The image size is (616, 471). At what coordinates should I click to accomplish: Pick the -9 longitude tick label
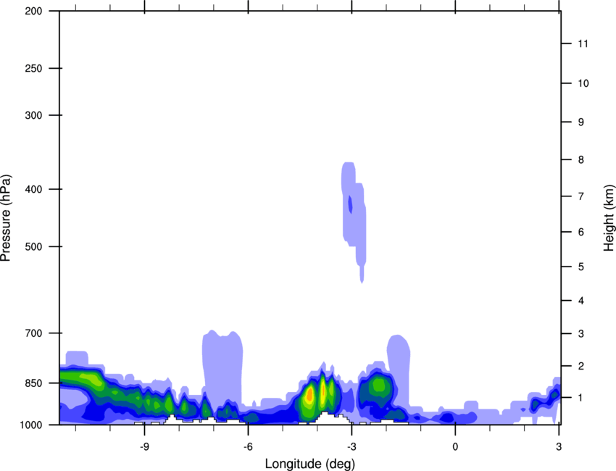(144, 447)
